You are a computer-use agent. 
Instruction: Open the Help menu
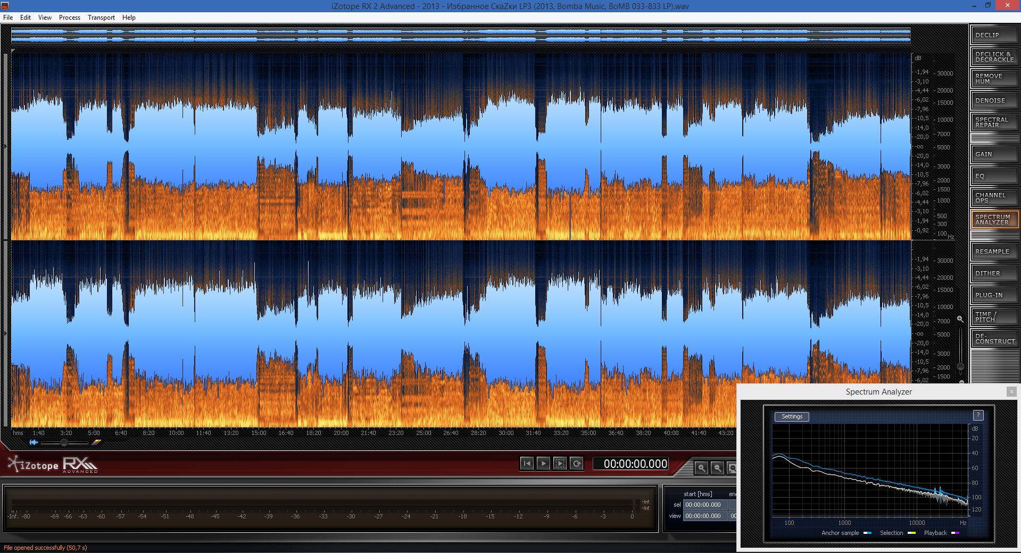click(x=129, y=18)
